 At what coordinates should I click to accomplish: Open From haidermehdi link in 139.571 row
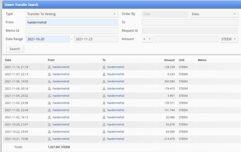[x=61, y=103]
